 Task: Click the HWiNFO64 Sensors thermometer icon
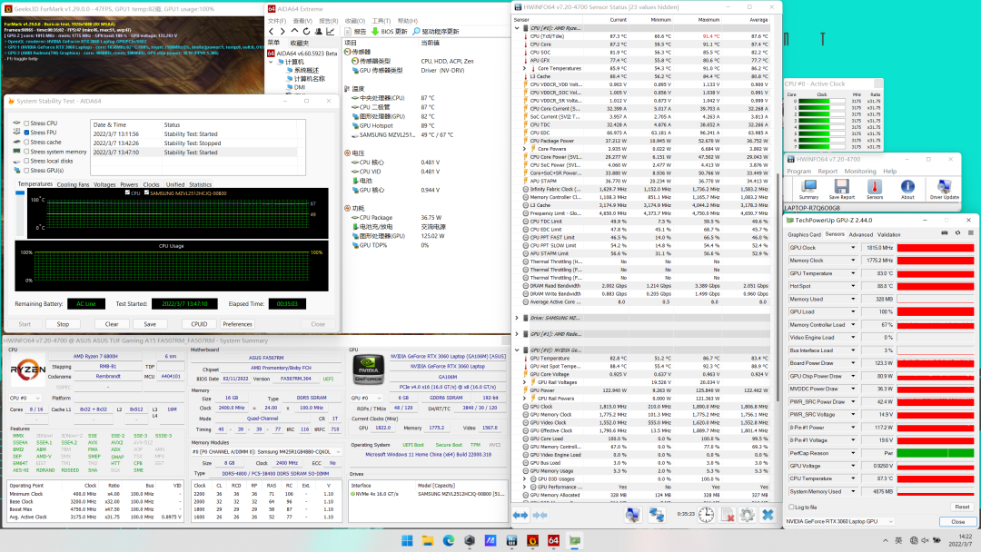pos(875,190)
